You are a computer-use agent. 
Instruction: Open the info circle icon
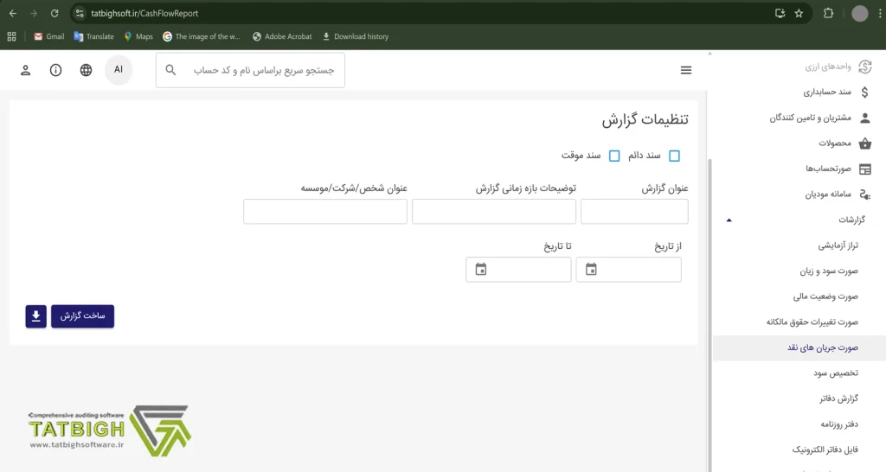[56, 70]
